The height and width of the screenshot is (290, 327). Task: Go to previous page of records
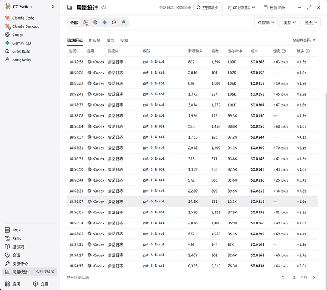click(x=282, y=277)
